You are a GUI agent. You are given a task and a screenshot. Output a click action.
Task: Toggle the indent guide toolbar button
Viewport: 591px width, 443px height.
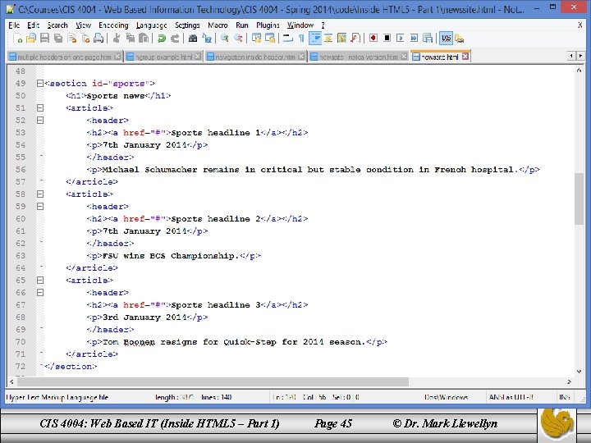click(x=315, y=38)
